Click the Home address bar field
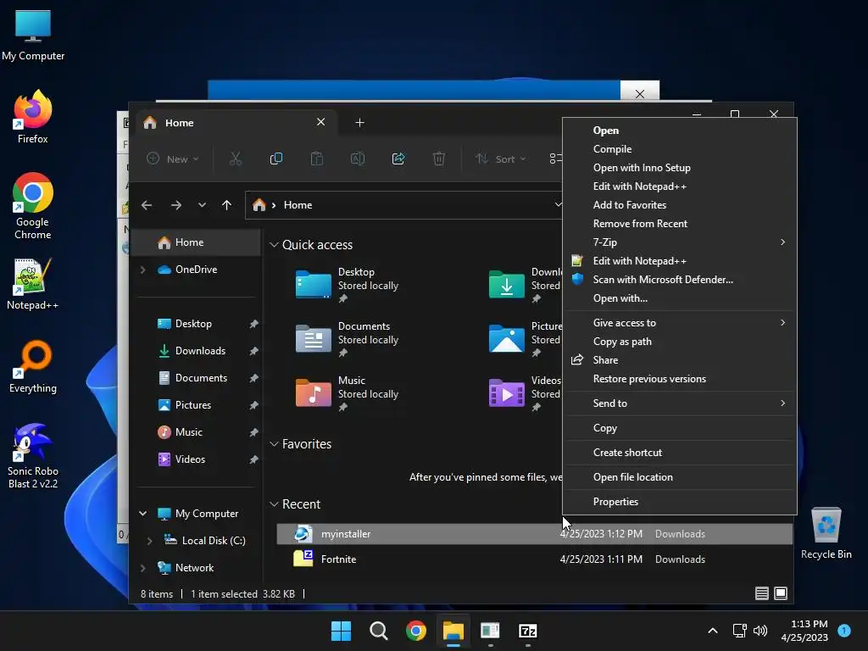868x651 pixels. click(404, 205)
